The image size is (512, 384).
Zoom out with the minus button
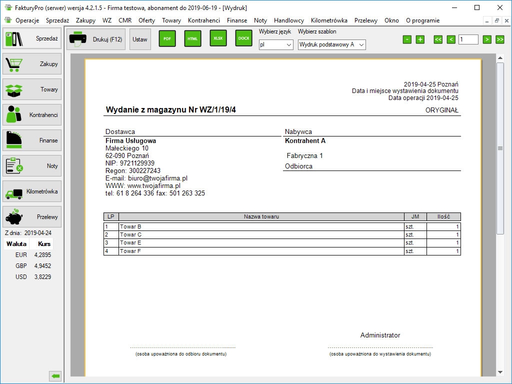(407, 39)
